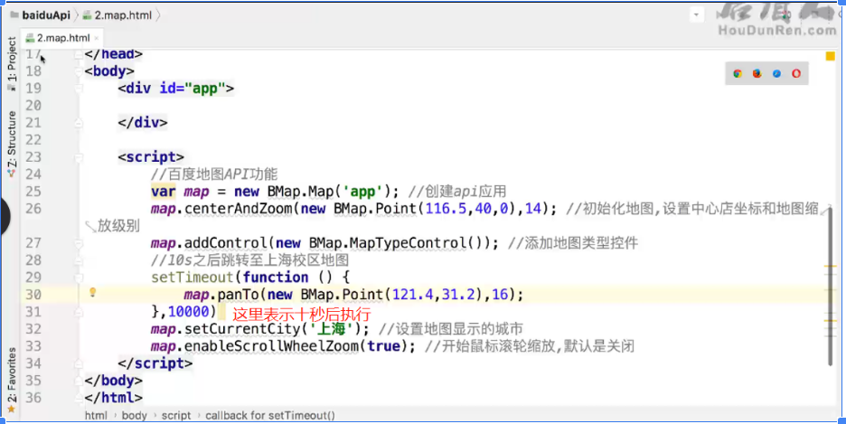Click body in the bottom breadcrumb

pos(135,415)
